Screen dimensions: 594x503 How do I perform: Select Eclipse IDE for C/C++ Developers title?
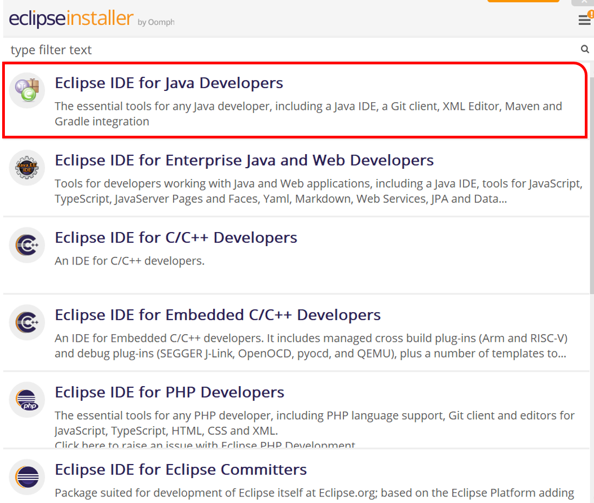(176, 237)
